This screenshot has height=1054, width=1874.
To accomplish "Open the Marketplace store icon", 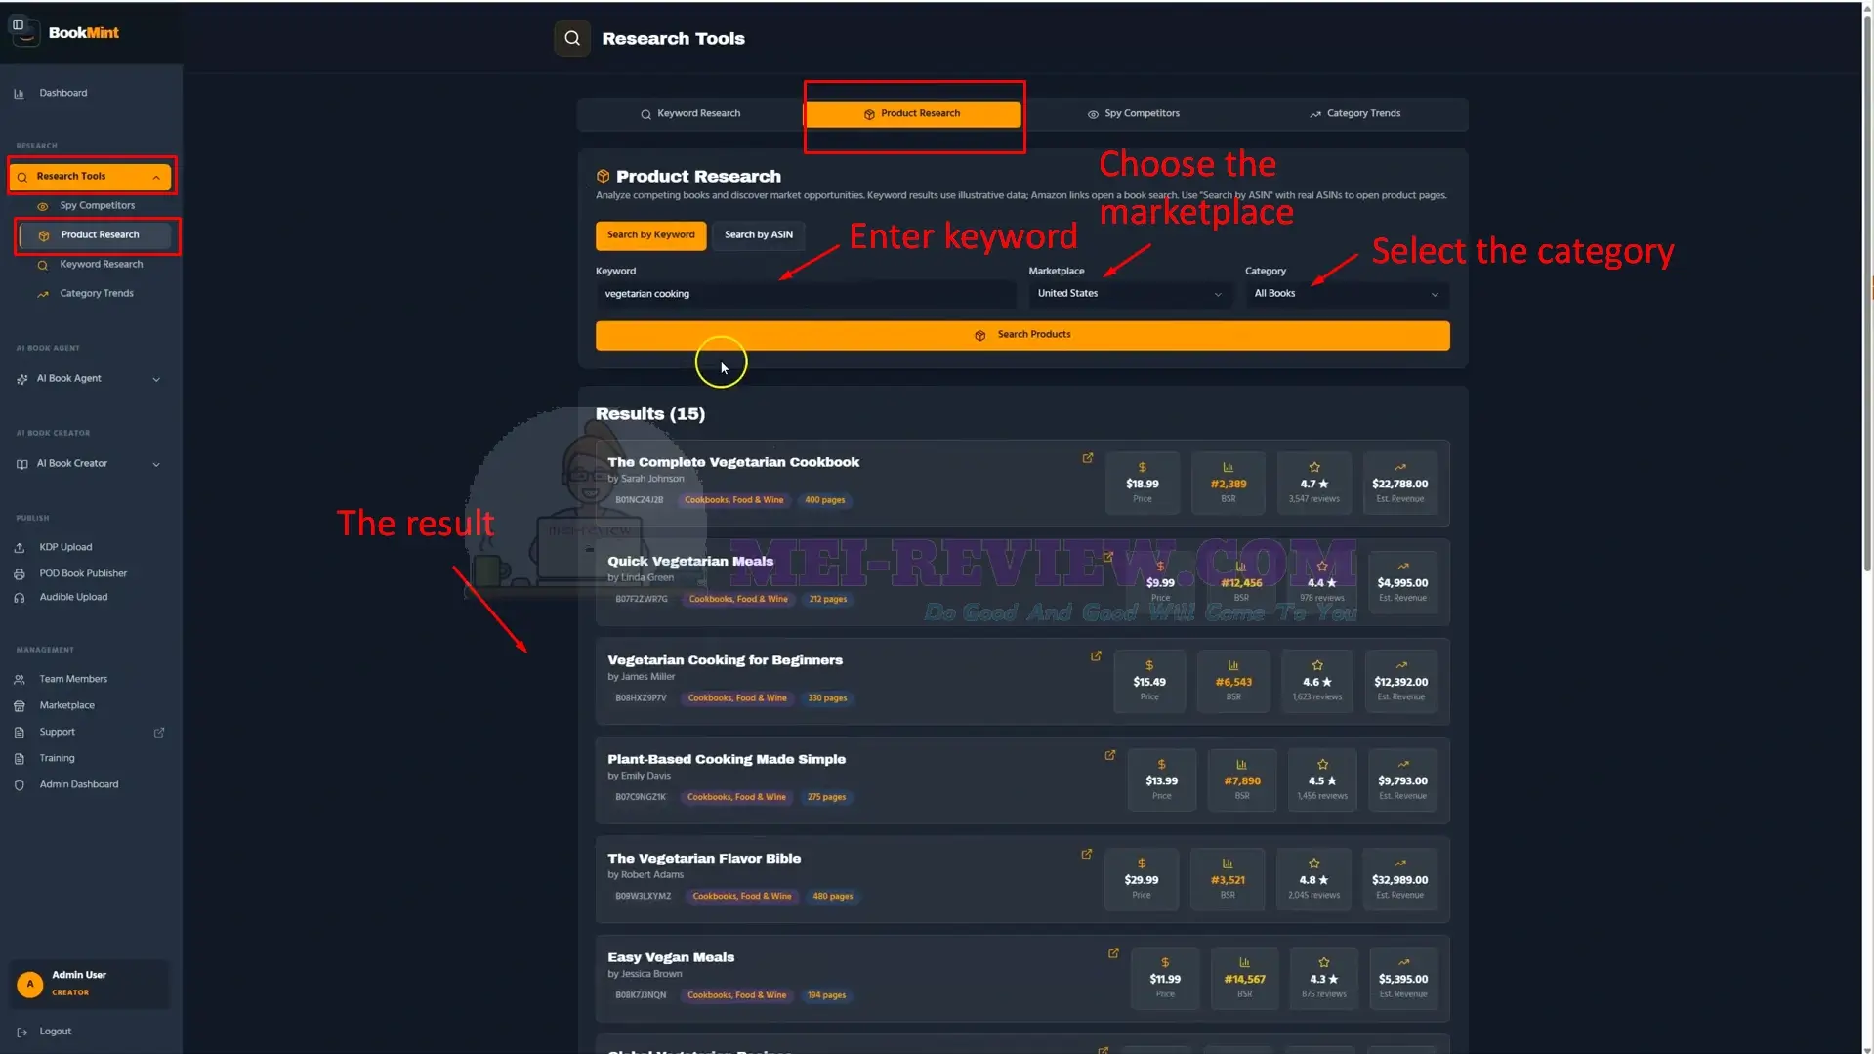I will coord(20,706).
